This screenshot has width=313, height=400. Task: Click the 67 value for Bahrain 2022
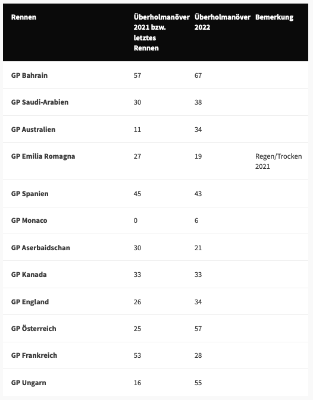click(198, 75)
